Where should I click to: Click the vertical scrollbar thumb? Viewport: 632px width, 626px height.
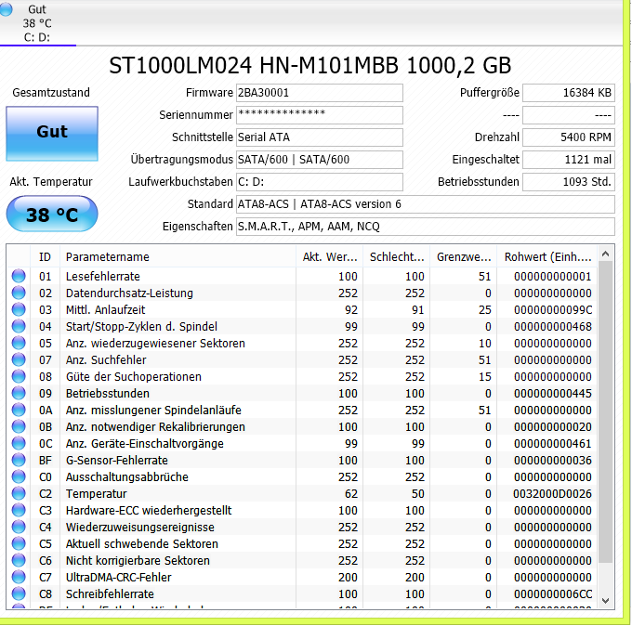(605, 411)
